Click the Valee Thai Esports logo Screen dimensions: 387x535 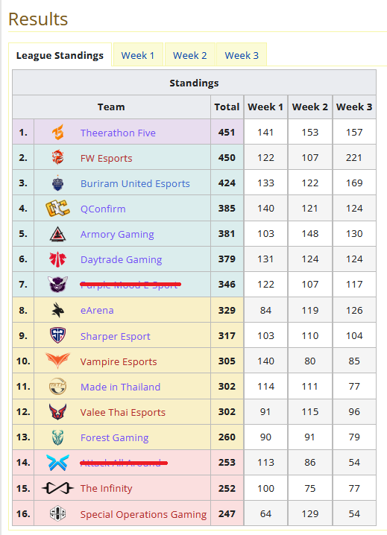point(57,411)
